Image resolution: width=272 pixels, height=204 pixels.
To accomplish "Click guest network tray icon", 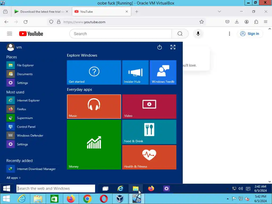I will (x=234, y=189).
